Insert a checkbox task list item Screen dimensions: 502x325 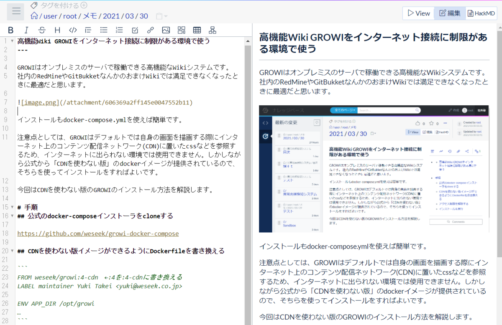coord(135,30)
